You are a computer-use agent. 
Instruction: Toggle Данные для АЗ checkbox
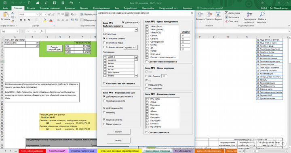coord(123,23)
